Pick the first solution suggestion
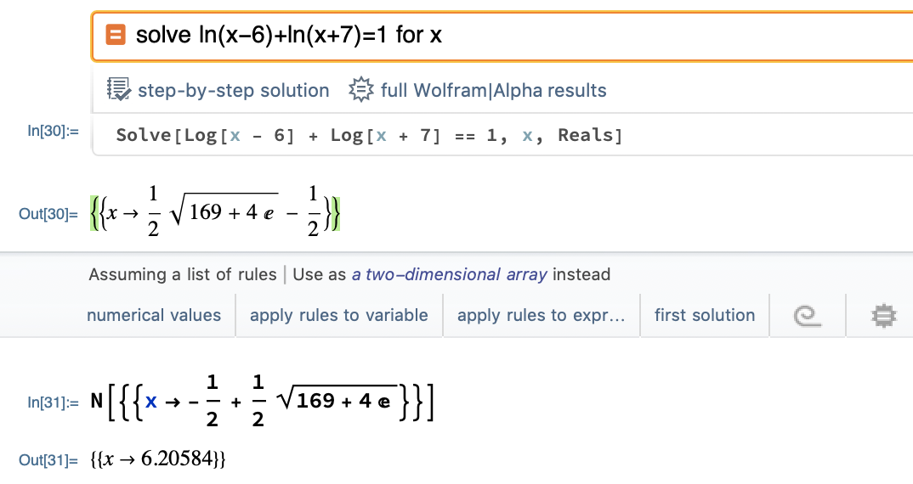 (705, 315)
